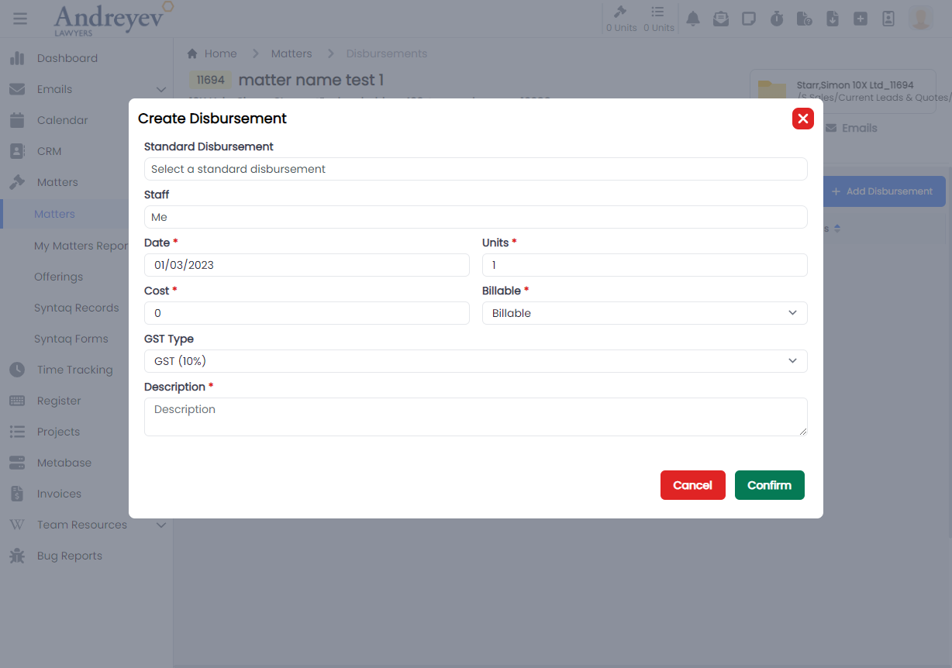
Task: Open the envelope mail icon in header
Action: tap(721, 19)
